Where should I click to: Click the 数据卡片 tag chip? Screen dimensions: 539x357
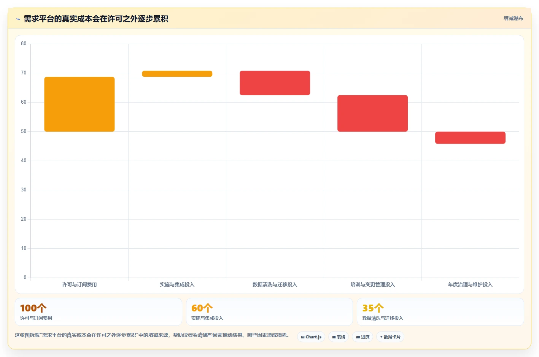coord(390,337)
